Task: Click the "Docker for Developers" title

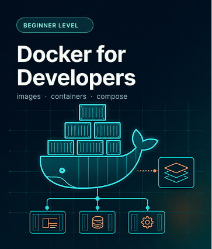Action: (x=76, y=67)
